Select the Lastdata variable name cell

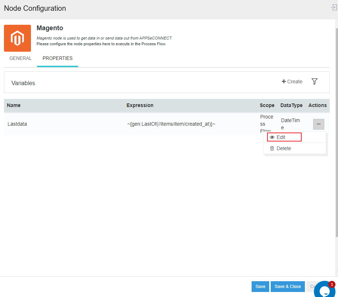(17, 124)
